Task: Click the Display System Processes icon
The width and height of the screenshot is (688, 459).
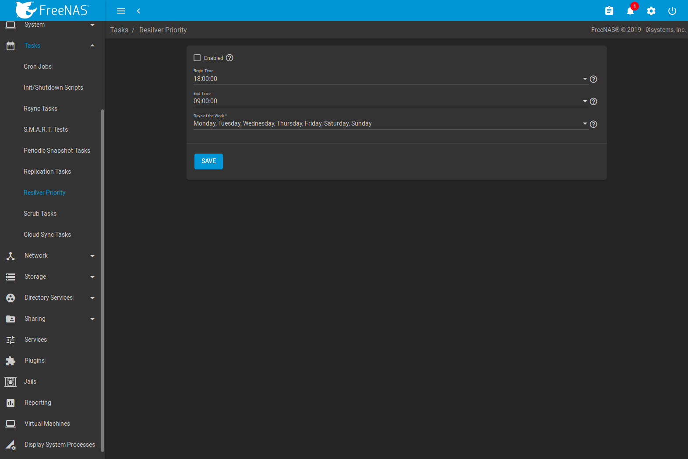Action: [x=11, y=445]
